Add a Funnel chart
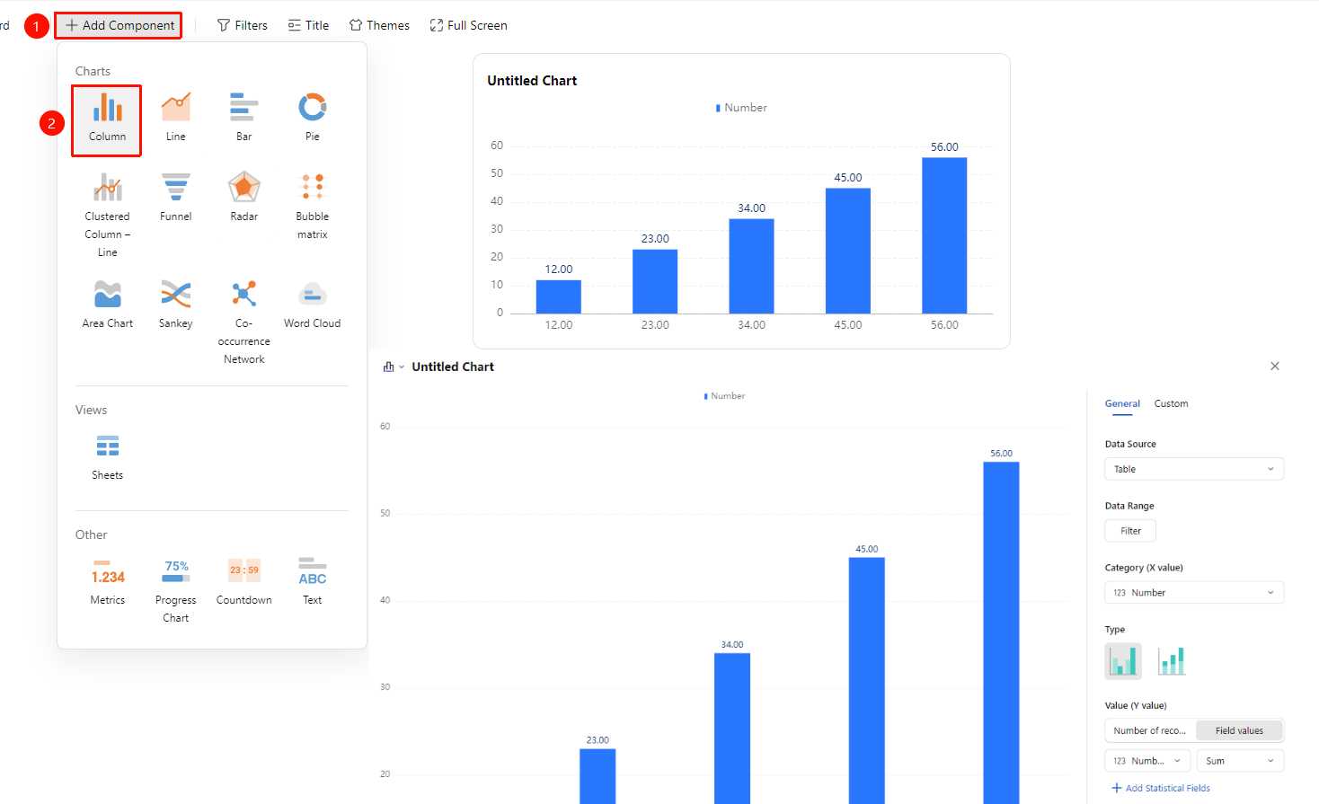The height and width of the screenshot is (804, 1319). [176, 198]
